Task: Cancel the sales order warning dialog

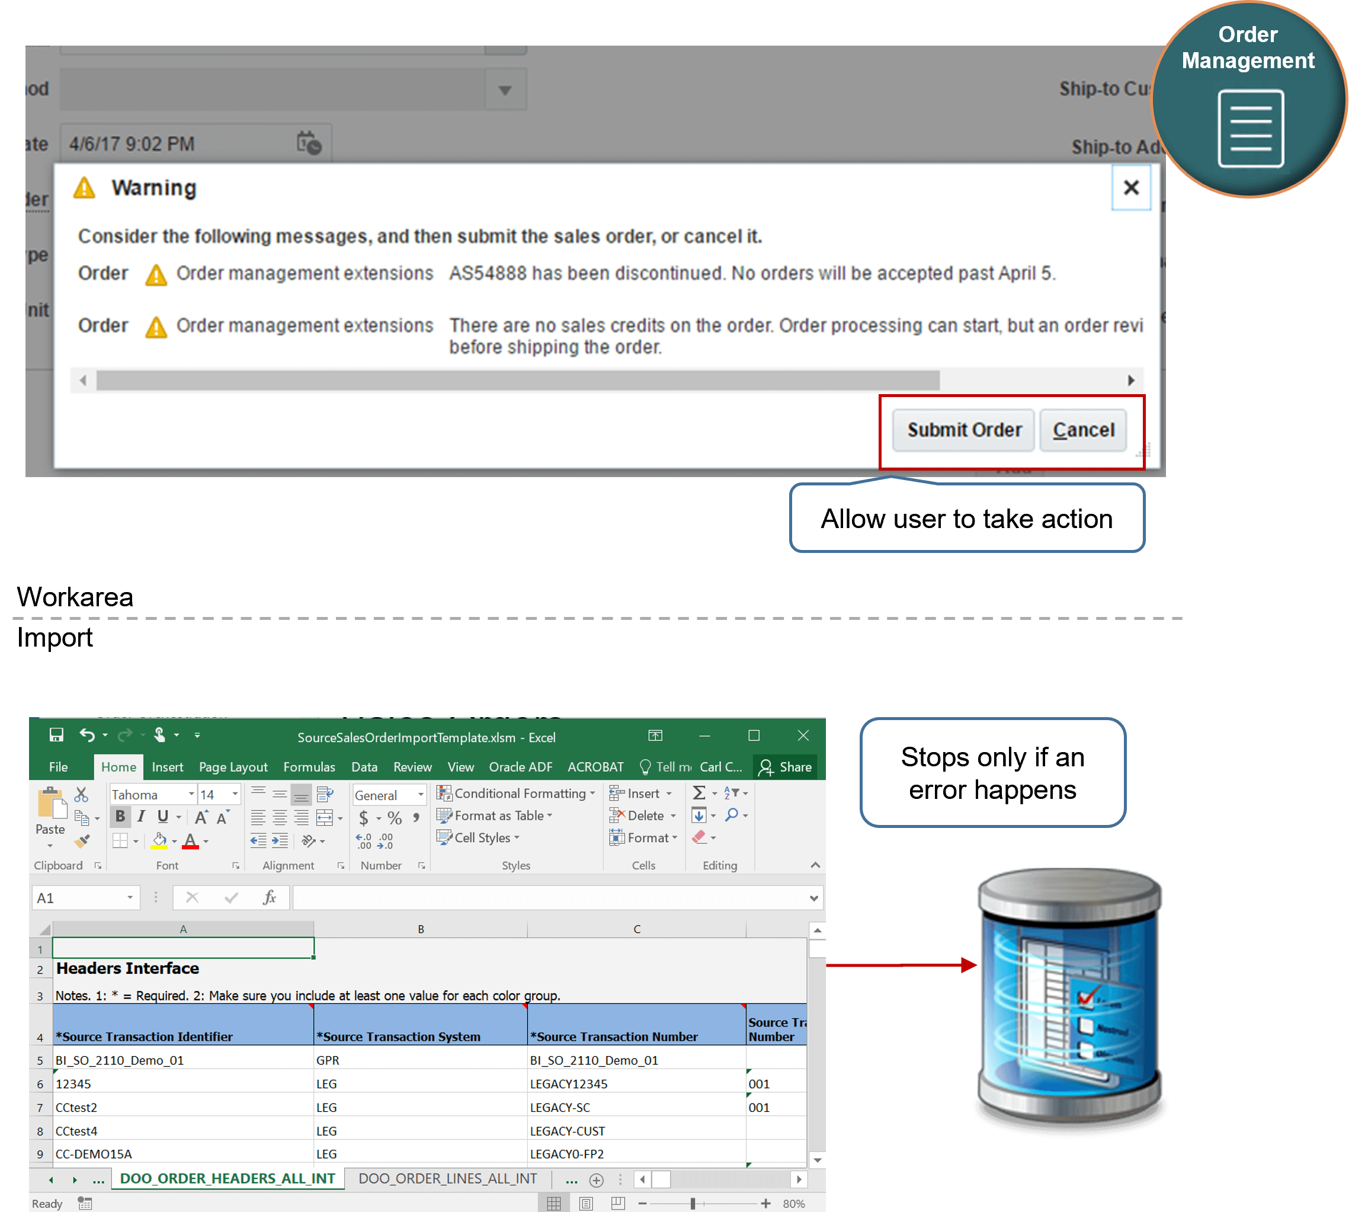Action: 1083,430
